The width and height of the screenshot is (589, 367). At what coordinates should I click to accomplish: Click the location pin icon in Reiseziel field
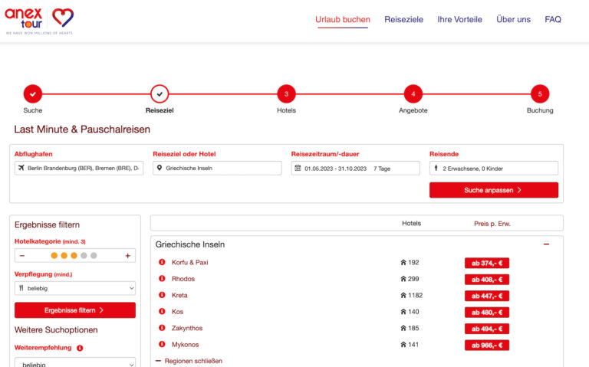(x=160, y=168)
